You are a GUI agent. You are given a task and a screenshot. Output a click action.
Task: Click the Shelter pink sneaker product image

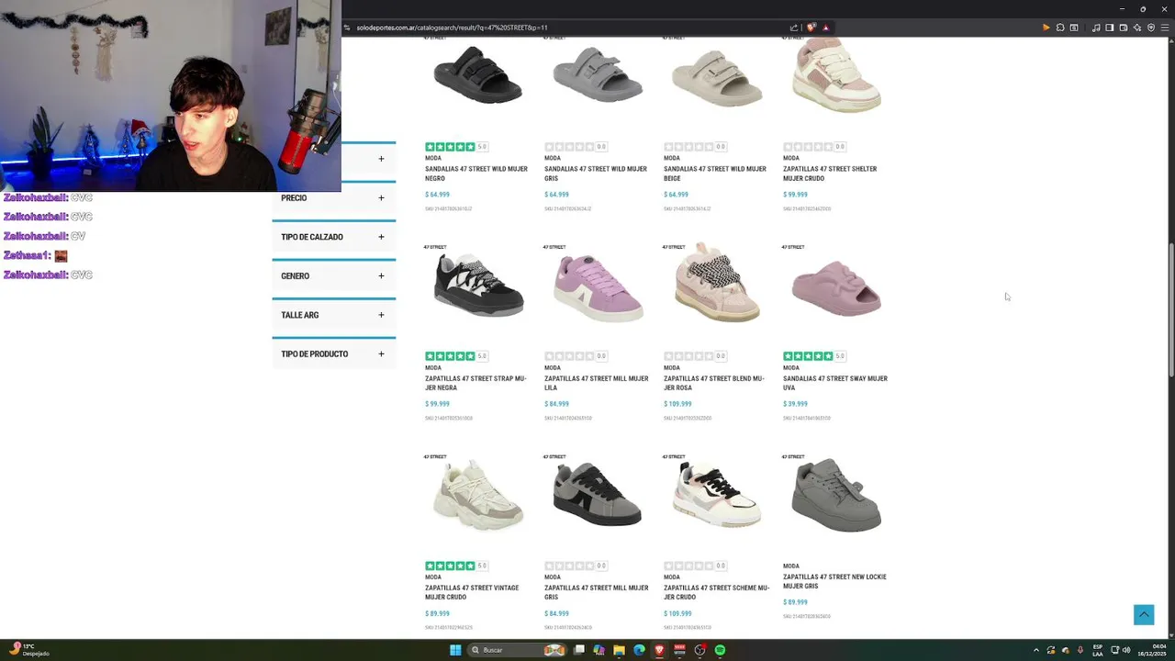coord(836,75)
